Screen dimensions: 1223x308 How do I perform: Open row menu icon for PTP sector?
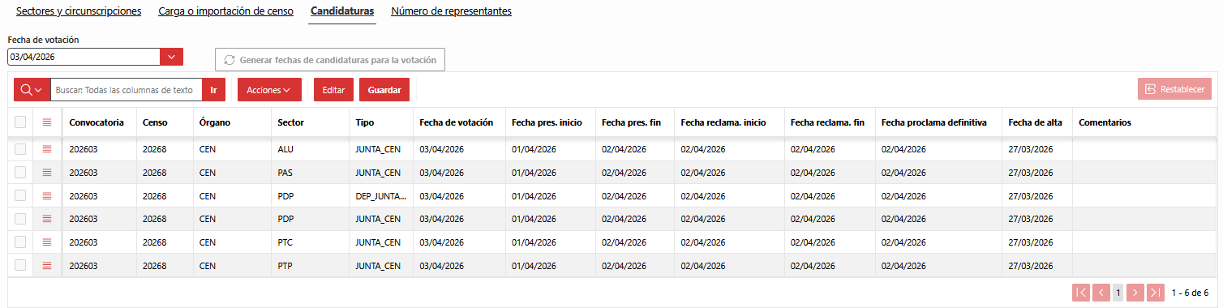pyautogui.click(x=47, y=265)
